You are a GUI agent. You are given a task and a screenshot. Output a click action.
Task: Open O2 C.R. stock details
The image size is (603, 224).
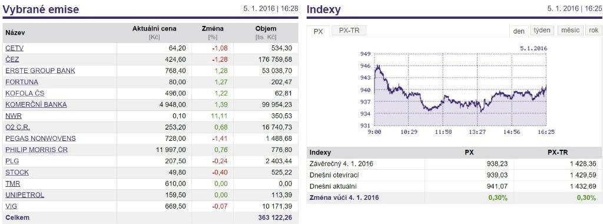pos(18,127)
